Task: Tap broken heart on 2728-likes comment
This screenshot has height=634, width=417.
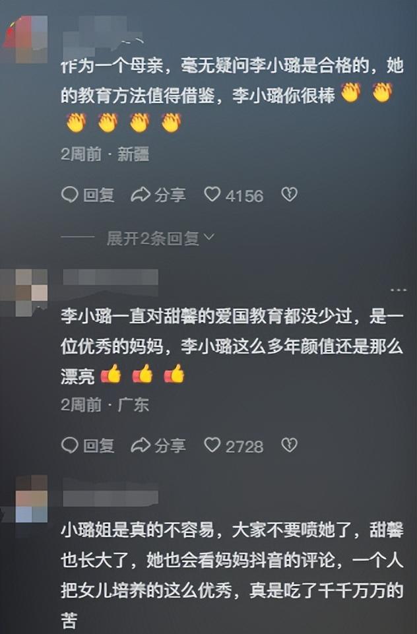Action: click(x=289, y=445)
